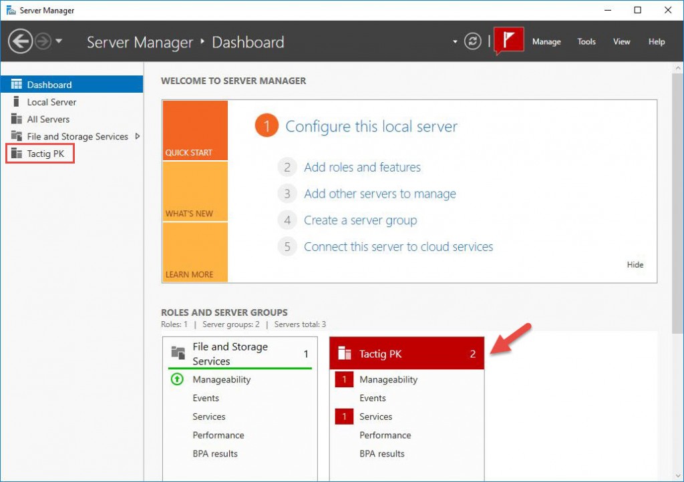Expand the File and Storage Services entry
Image resolution: width=684 pixels, height=482 pixels.
point(139,136)
